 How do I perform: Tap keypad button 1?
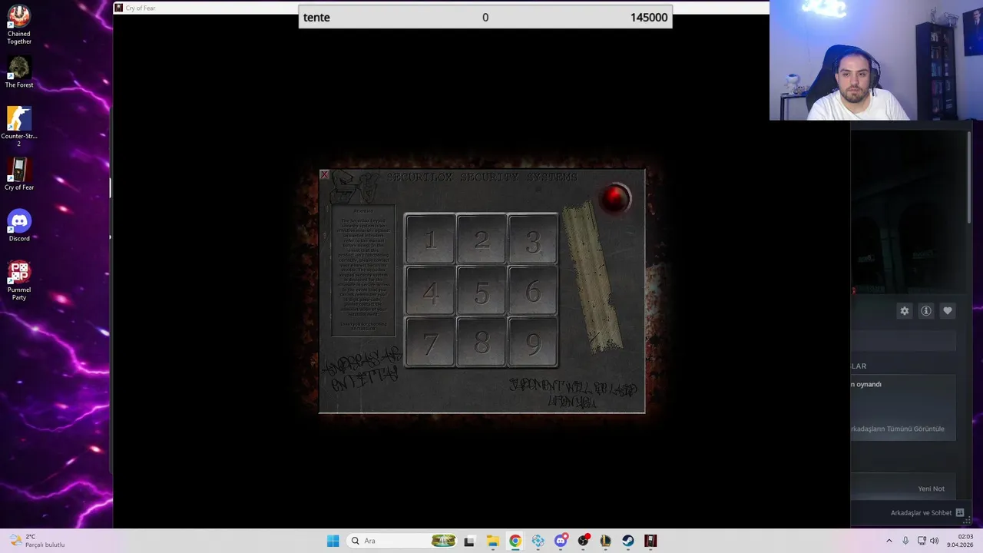[430, 240]
